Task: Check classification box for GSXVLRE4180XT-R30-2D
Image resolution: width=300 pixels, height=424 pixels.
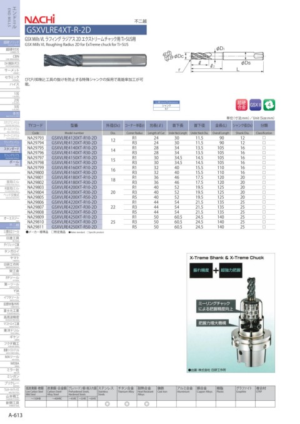Action: coord(264,182)
